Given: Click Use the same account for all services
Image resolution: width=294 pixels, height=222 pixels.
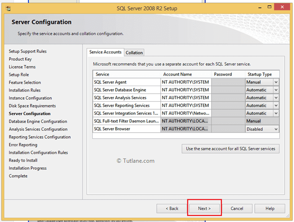Looking at the screenshot, I should (230, 149).
